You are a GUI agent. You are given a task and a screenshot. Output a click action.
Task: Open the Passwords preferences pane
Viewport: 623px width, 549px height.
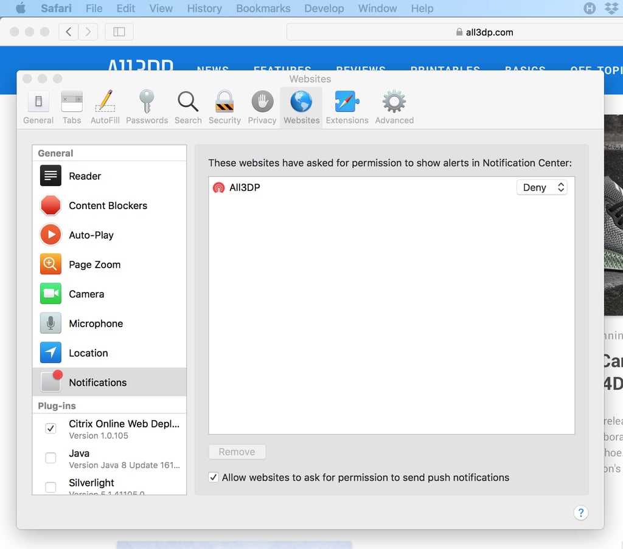pyautogui.click(x=147, y=106)
